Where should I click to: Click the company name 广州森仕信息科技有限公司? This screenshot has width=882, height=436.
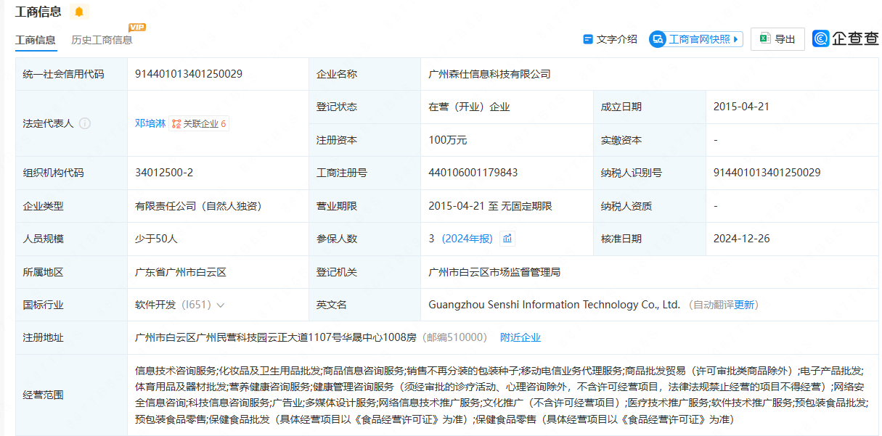pos(489,74)
